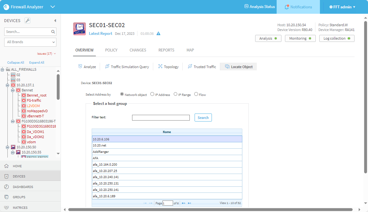Open the Notifications bell icon
Viewport: 368px width, 212px height.
(287, 7)
